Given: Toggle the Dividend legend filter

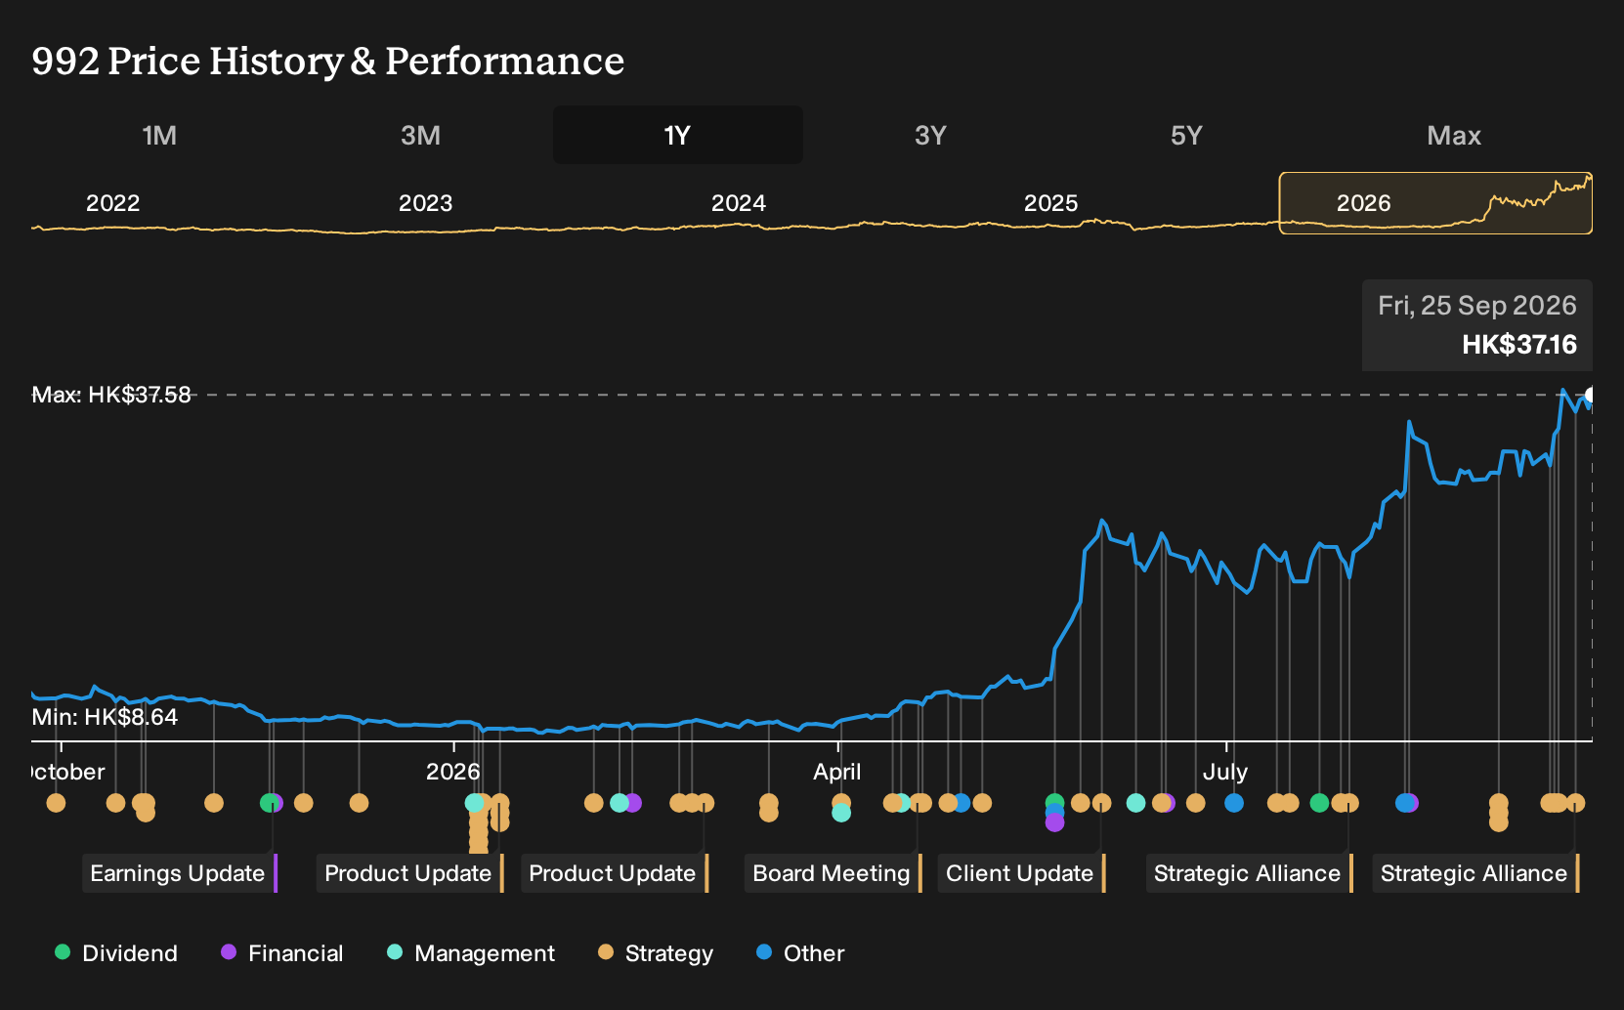Looking at the screenshot, I should (x=116, y=953).
